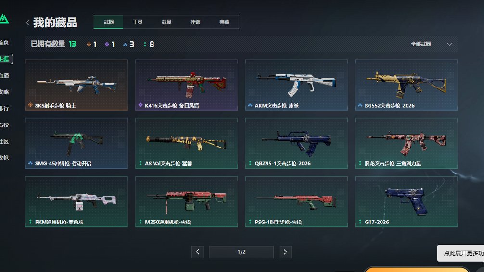Click 点此展开更多功 popup button
The image size is (484, 272).
461,253
